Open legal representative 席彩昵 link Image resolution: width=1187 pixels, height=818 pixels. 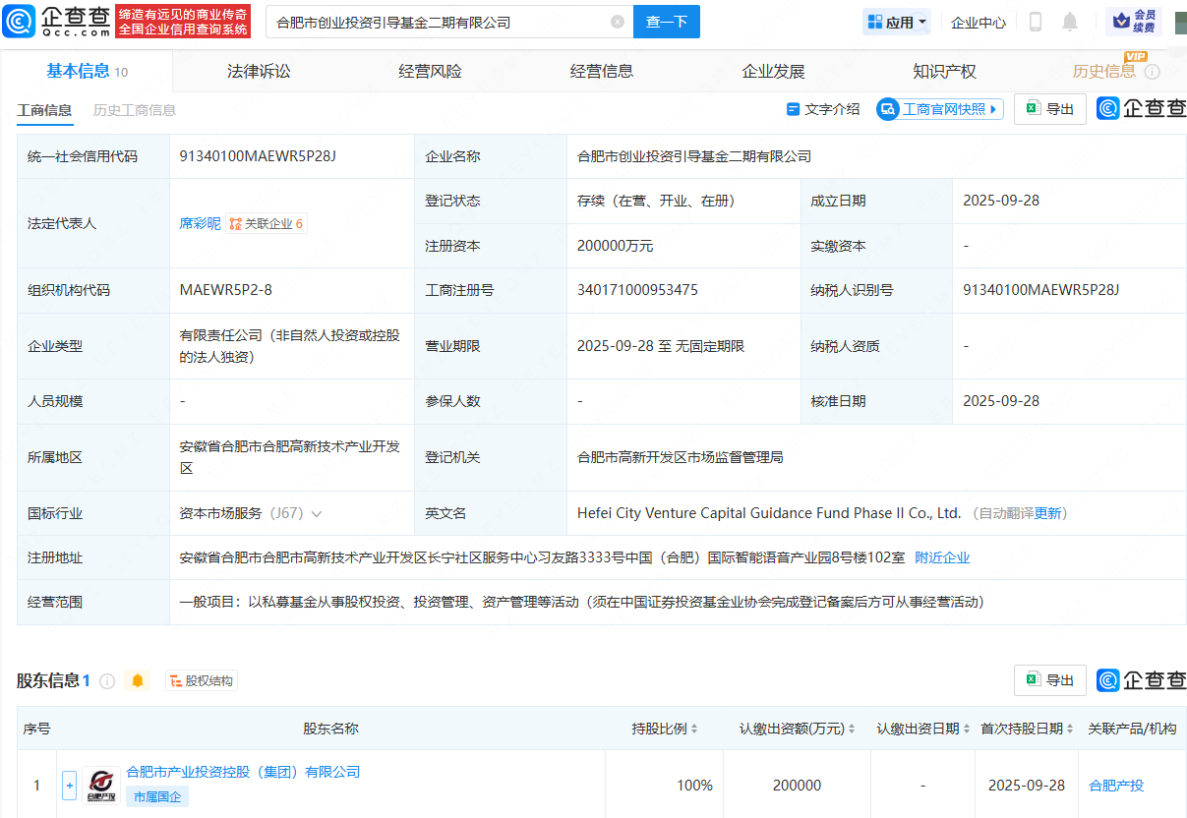(x=200, y=223)
